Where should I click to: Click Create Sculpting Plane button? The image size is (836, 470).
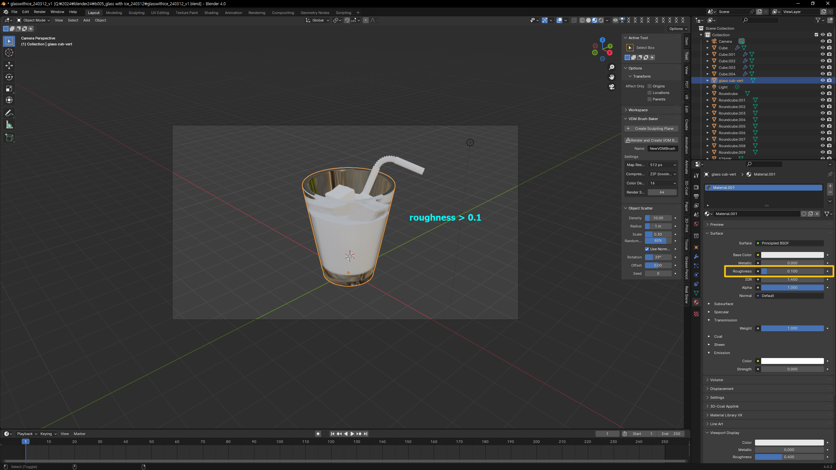coord(651,129)
